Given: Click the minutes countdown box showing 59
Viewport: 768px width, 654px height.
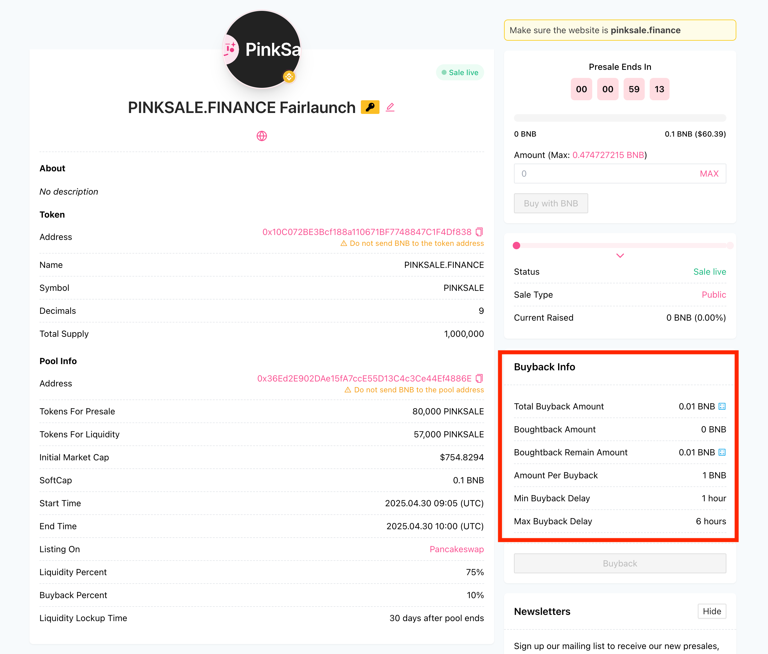Looking at the screenshot, I should tap(634, 89).
